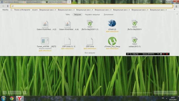The image size is (179, 101).
Task: Open the downloads arrow icon at toolbar end
Action: click(x=176, y=6)
